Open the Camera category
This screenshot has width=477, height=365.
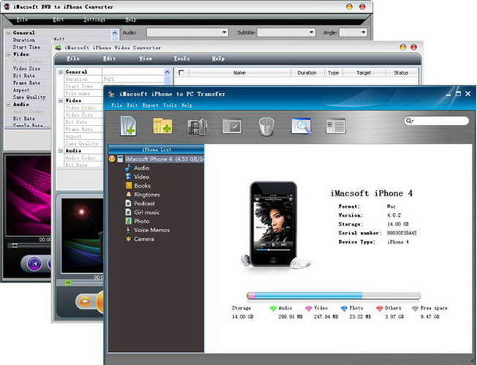[x=144, y=239]
